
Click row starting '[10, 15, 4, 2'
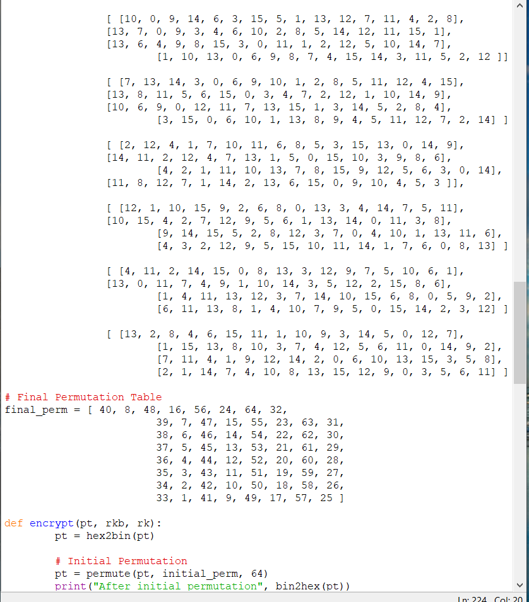279,221
